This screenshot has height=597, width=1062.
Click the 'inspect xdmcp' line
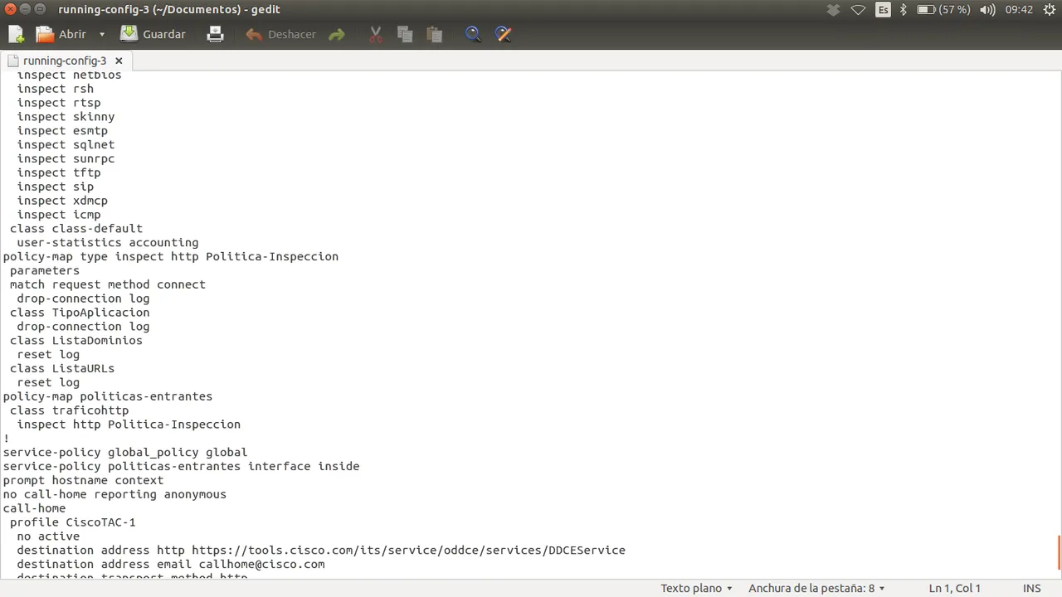coord(62,201)
